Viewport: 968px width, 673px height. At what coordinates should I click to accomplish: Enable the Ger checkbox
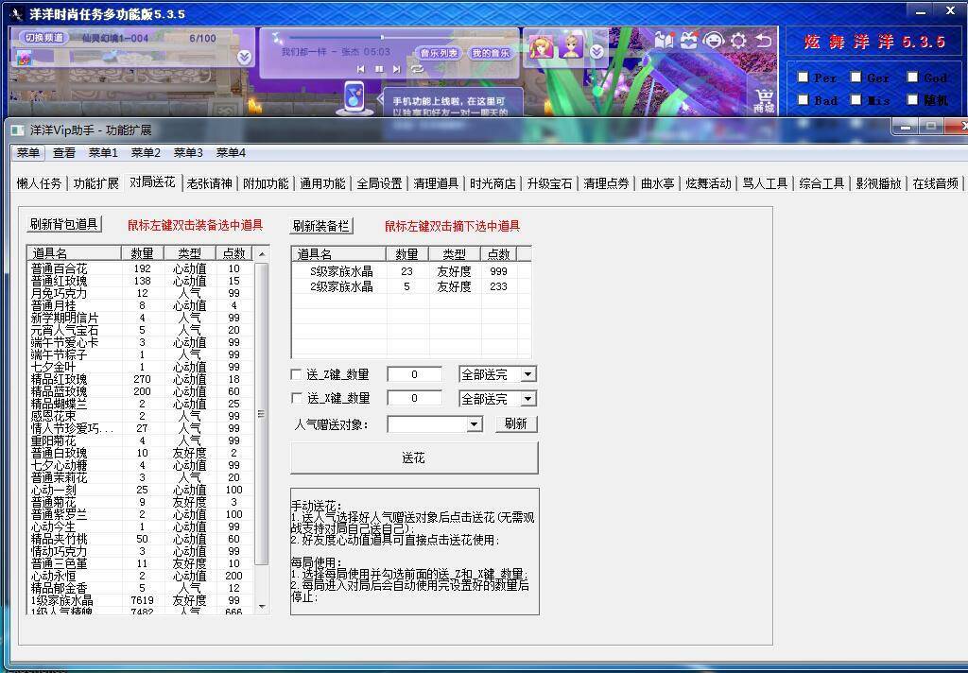point(856,78)
